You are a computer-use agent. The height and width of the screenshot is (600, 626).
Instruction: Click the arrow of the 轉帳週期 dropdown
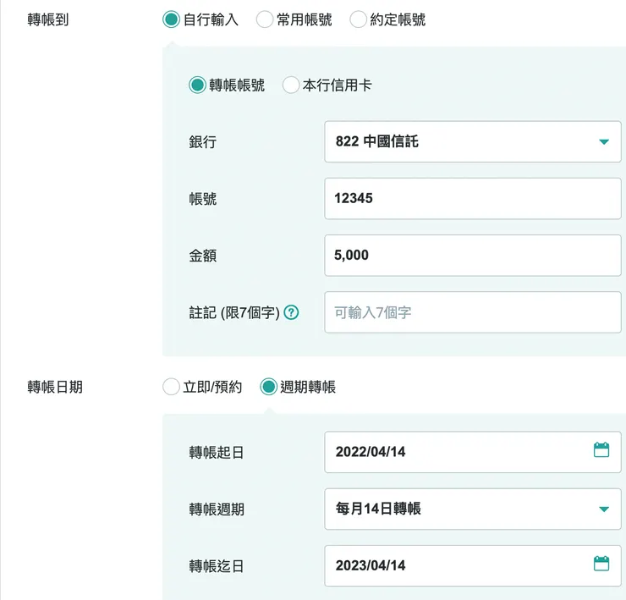click(604, 509)
